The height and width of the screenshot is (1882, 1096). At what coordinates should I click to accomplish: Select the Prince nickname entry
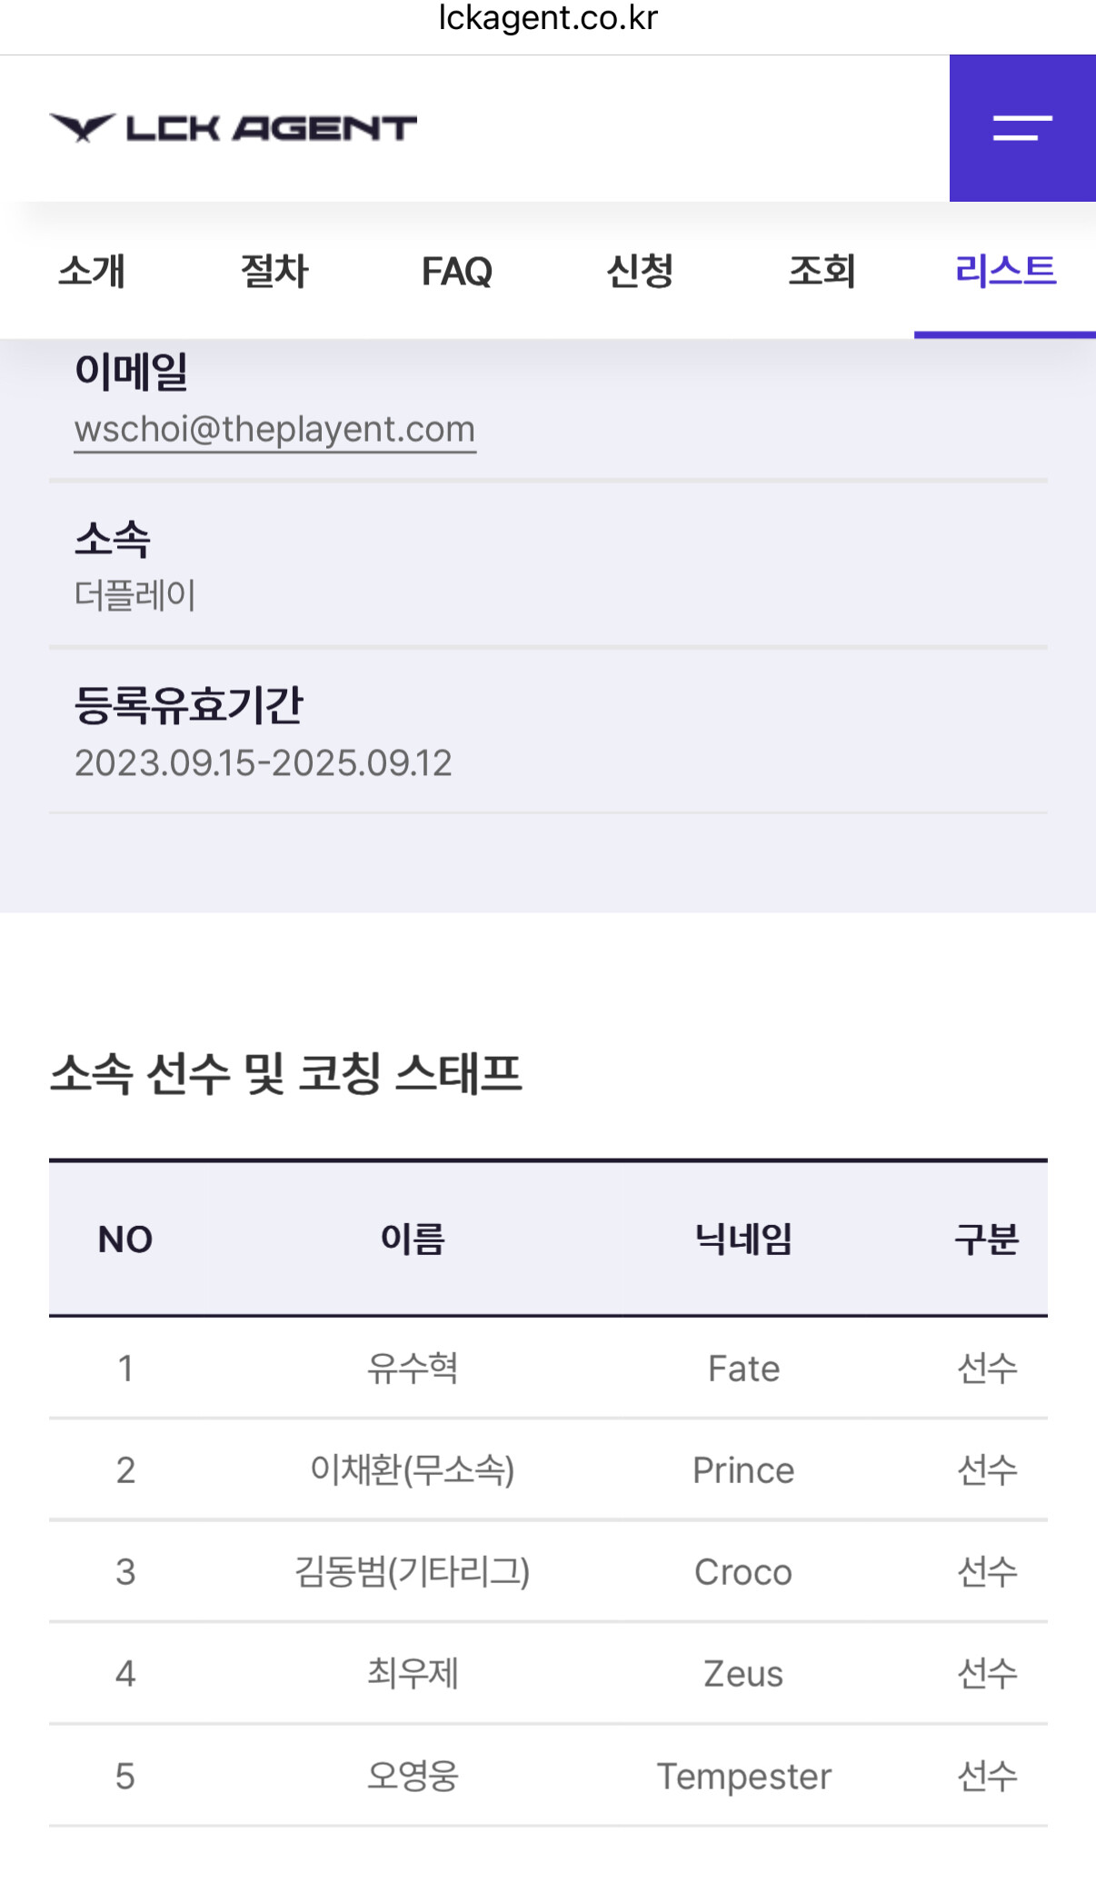(743, 1470)
